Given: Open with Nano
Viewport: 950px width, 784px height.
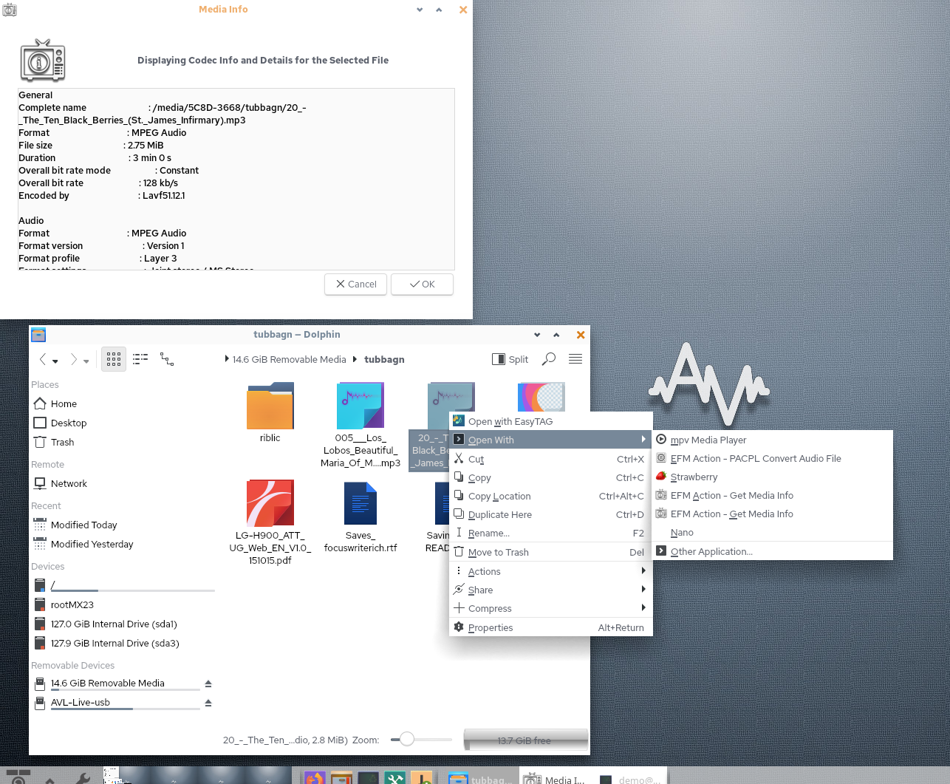Looking at the screenshot, I should (x=773, y=532).
